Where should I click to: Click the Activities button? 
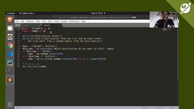pos(11,13)
